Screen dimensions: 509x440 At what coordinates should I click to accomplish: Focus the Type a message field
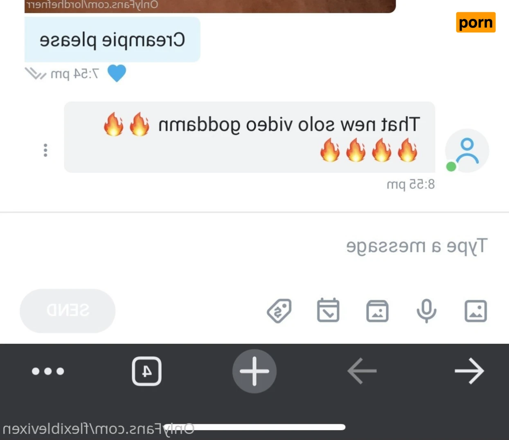click(x=254, y=246)
